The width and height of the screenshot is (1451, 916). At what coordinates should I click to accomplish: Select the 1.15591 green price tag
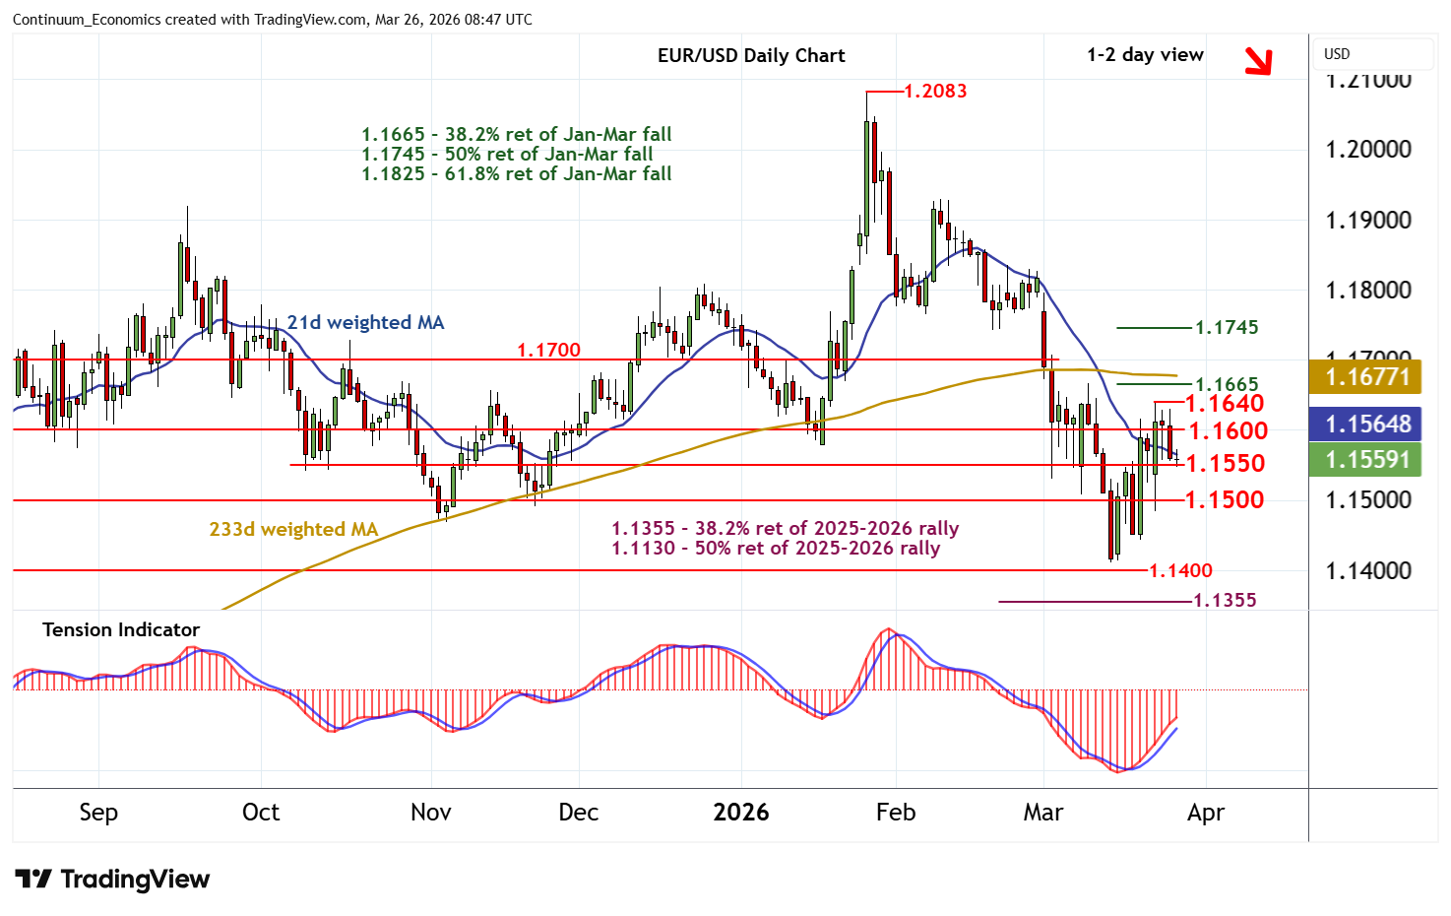click(1366, 460)
